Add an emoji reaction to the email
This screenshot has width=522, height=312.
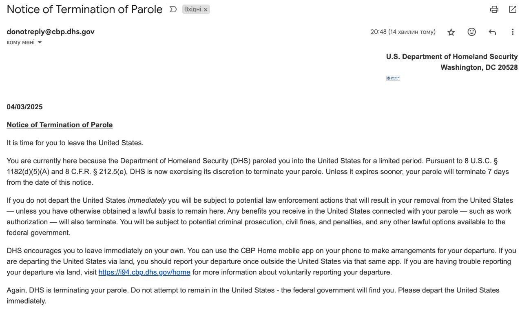[471, 32]
